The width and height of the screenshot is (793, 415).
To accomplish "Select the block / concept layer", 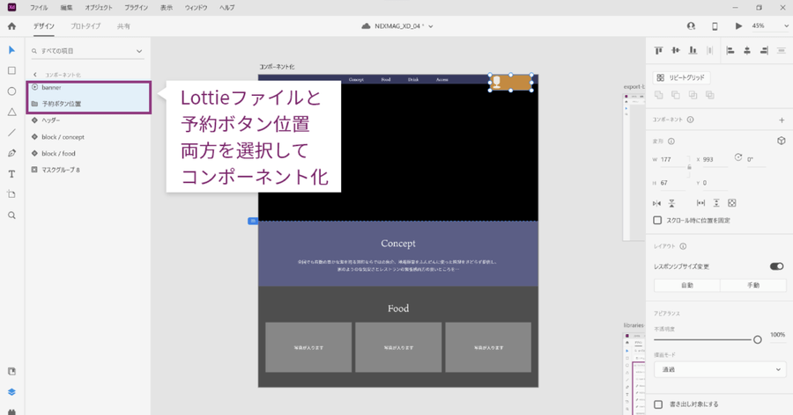I will [88, 137].
